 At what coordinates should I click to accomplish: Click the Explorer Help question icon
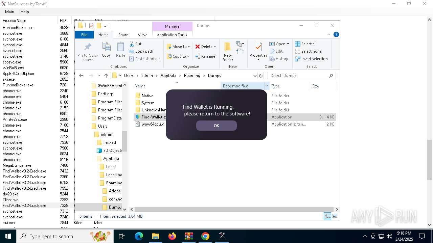click(x=336, y=34)
